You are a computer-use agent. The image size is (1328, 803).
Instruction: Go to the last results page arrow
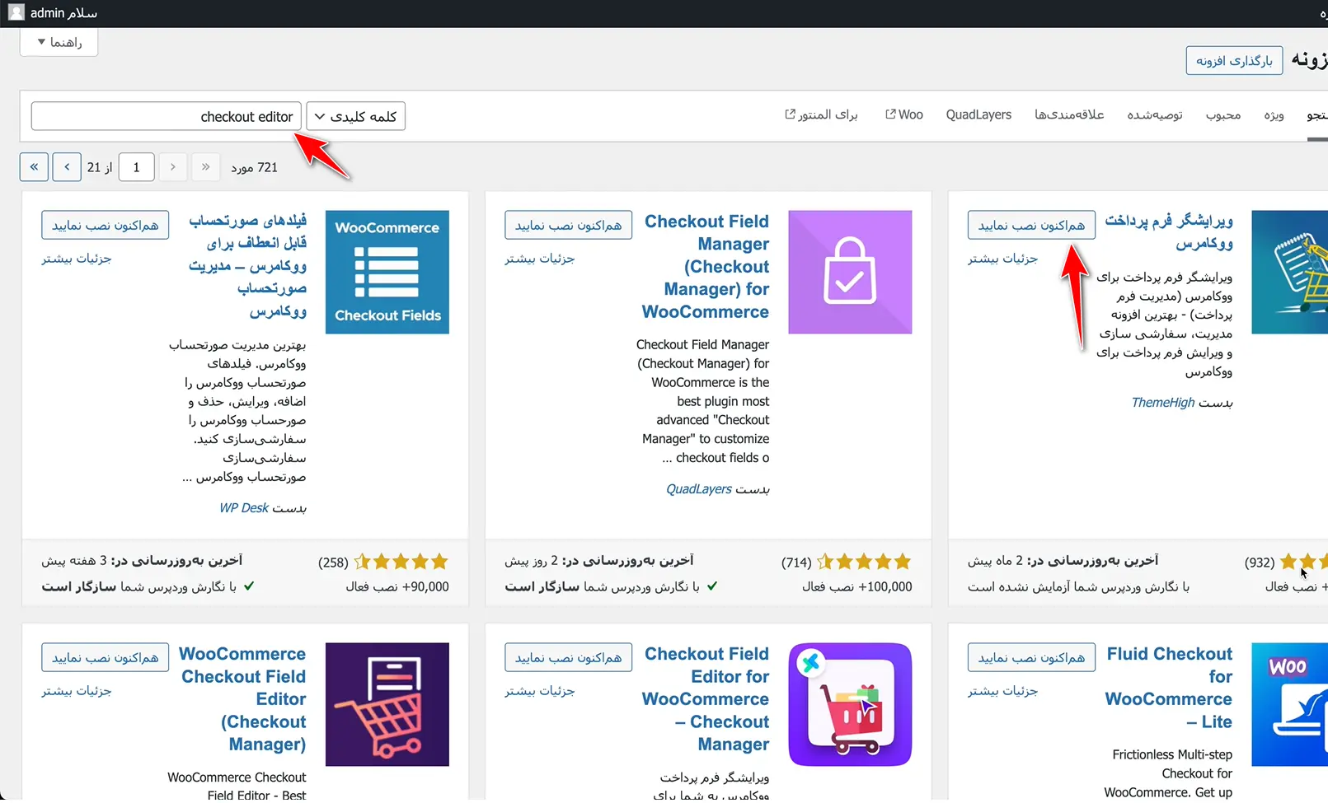(x=34, y=167)
